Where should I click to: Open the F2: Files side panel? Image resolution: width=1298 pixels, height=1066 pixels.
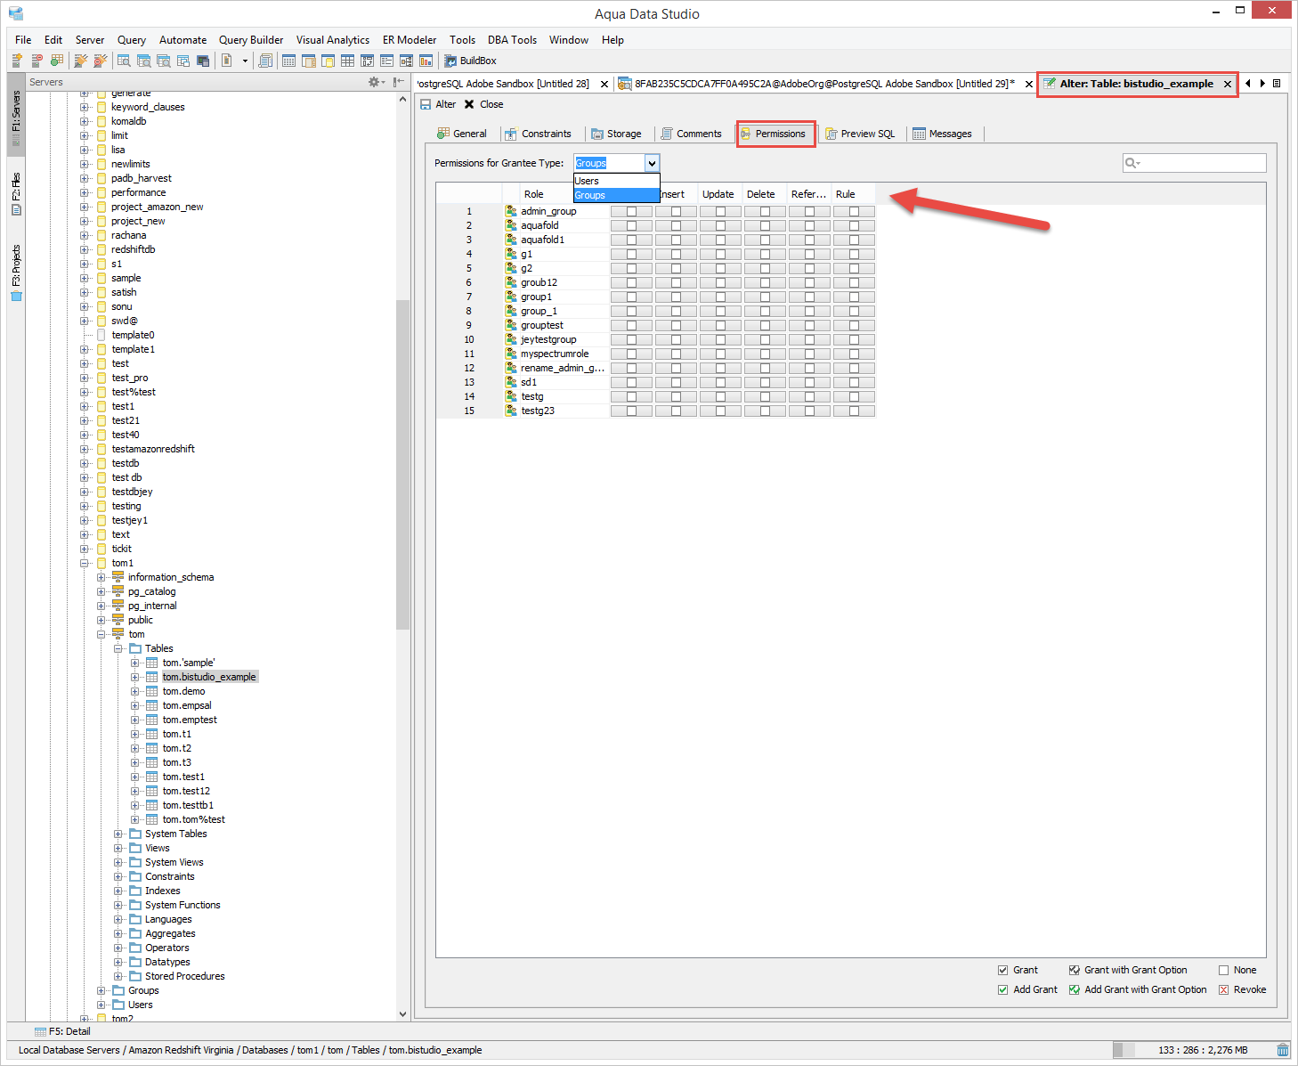[16, 194]
